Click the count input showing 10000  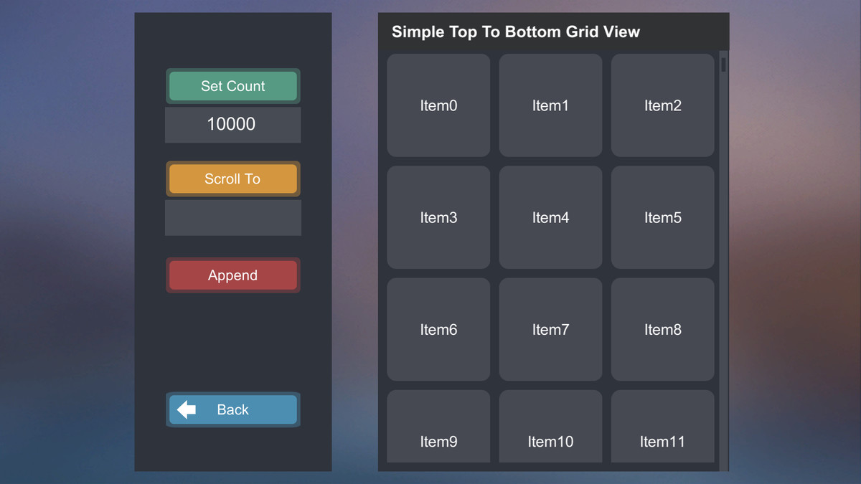click(x=232, y=124)
